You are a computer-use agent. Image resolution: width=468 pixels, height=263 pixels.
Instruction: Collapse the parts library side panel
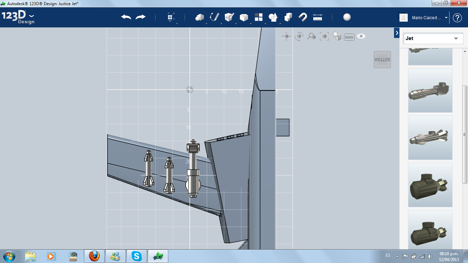click(397, 33)
